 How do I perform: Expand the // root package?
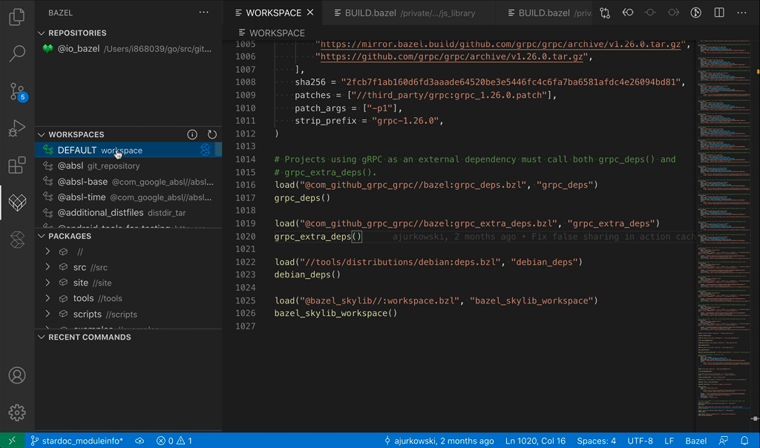[x=47, y=251]
